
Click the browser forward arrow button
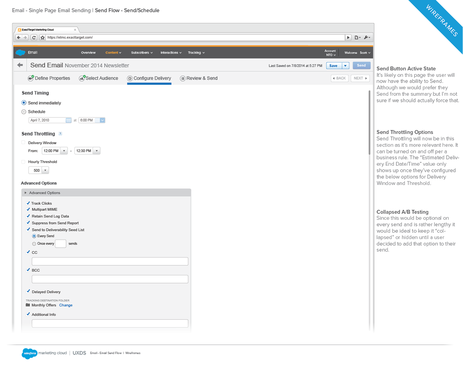pos(25,37)
